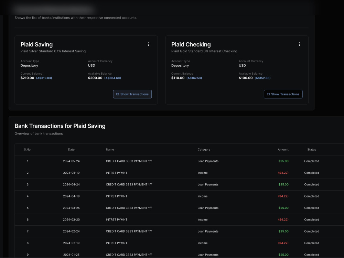Viewport: 344px width, 258px height.
Task: Open the Plaid Checking card options menu
Action: (299, 44)
